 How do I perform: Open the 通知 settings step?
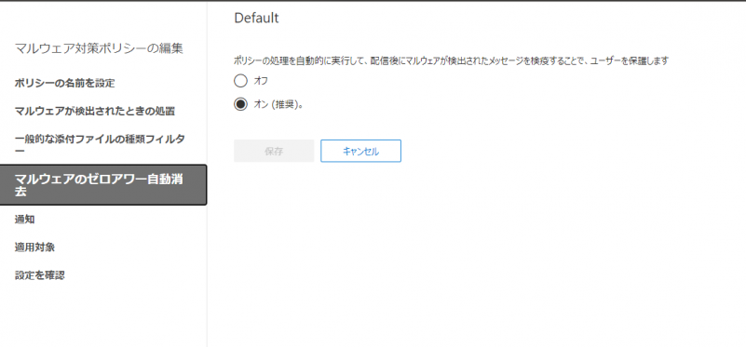25,220
